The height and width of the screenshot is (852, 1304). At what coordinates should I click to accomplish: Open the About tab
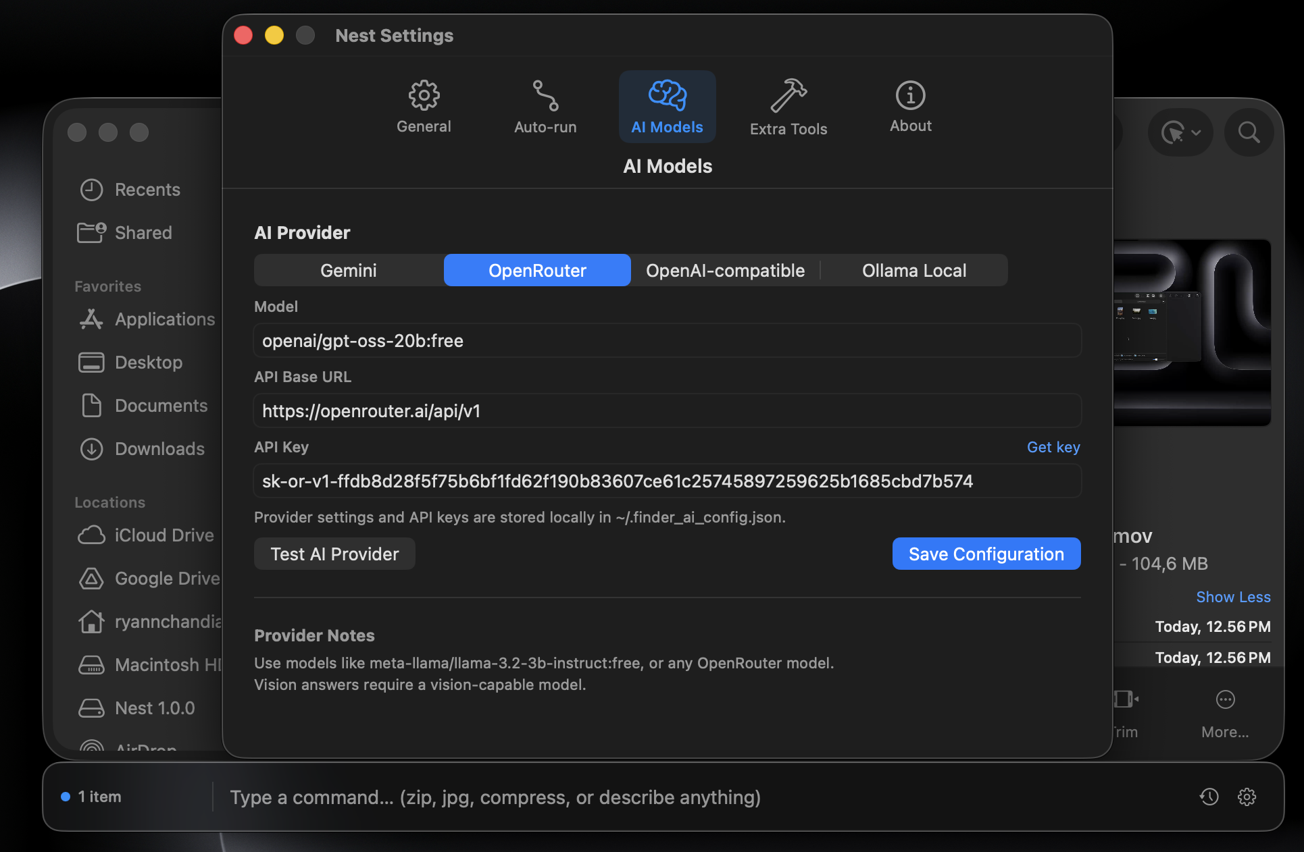910,107
